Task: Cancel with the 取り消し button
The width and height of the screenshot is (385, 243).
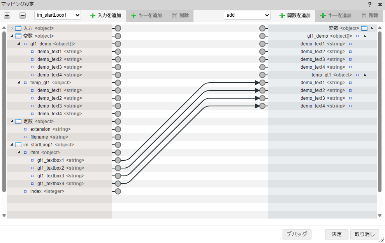Action: click(x=364, y=234)
